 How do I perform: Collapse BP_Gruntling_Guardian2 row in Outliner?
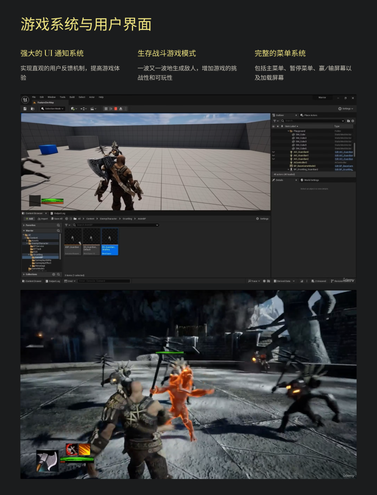288,169
